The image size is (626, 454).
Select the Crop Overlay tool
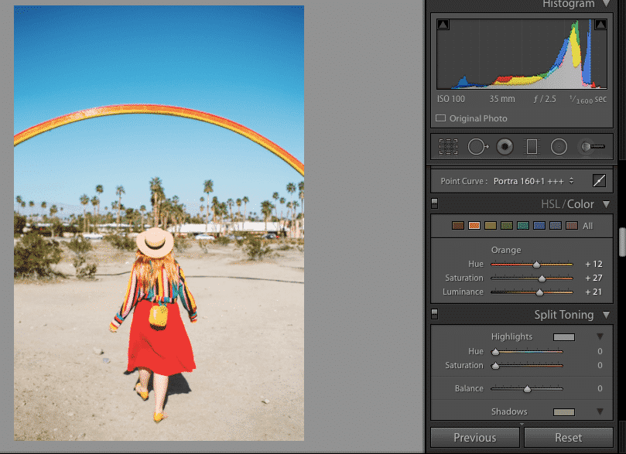pos(448,146)
